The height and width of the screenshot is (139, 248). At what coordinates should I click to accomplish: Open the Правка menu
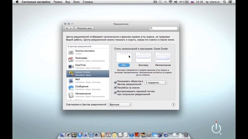[58, 2]
